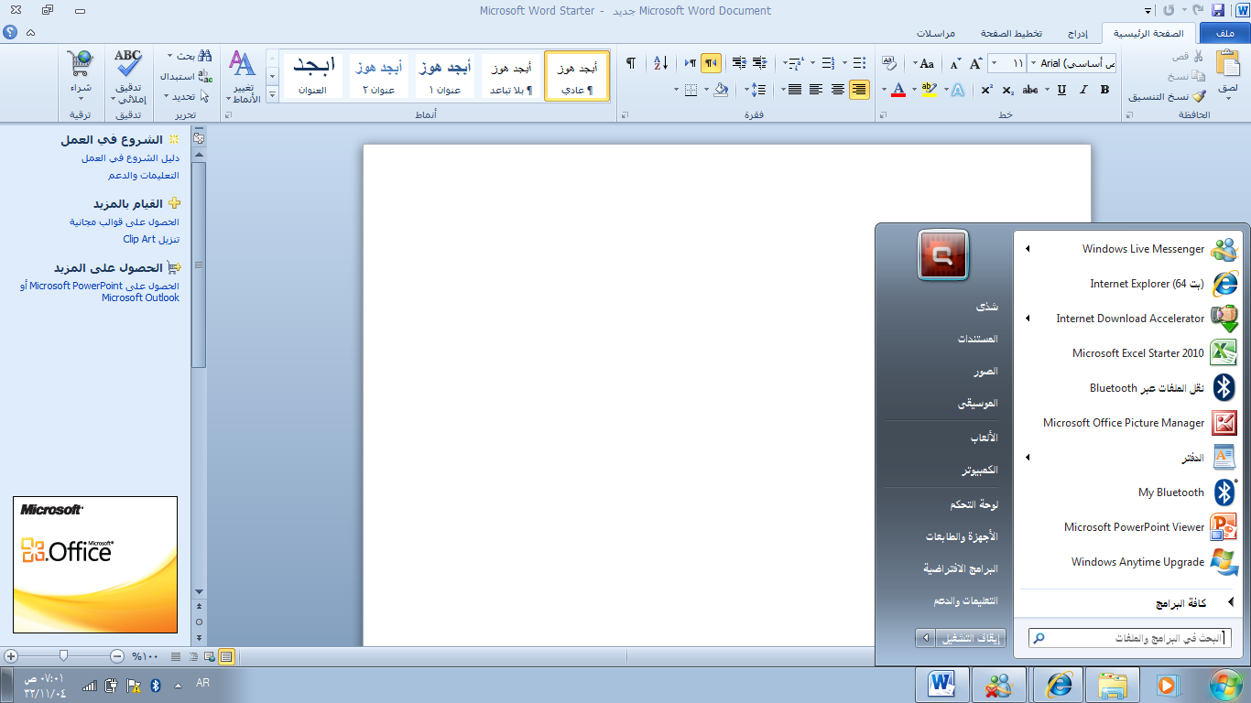The width and height of the screenshot is (1251, 703).
Task: Toggle center alignment
Action: tap(837, 90)
